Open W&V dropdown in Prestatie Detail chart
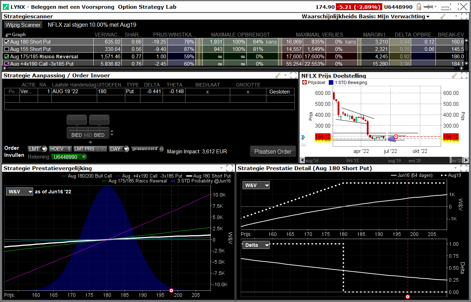The width and height of the screenshot is (471, 302). click(256, 185)
